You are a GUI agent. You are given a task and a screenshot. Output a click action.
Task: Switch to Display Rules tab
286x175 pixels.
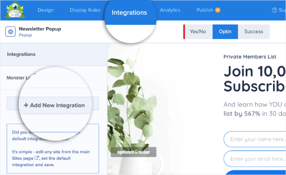click(x=85, y=10)
